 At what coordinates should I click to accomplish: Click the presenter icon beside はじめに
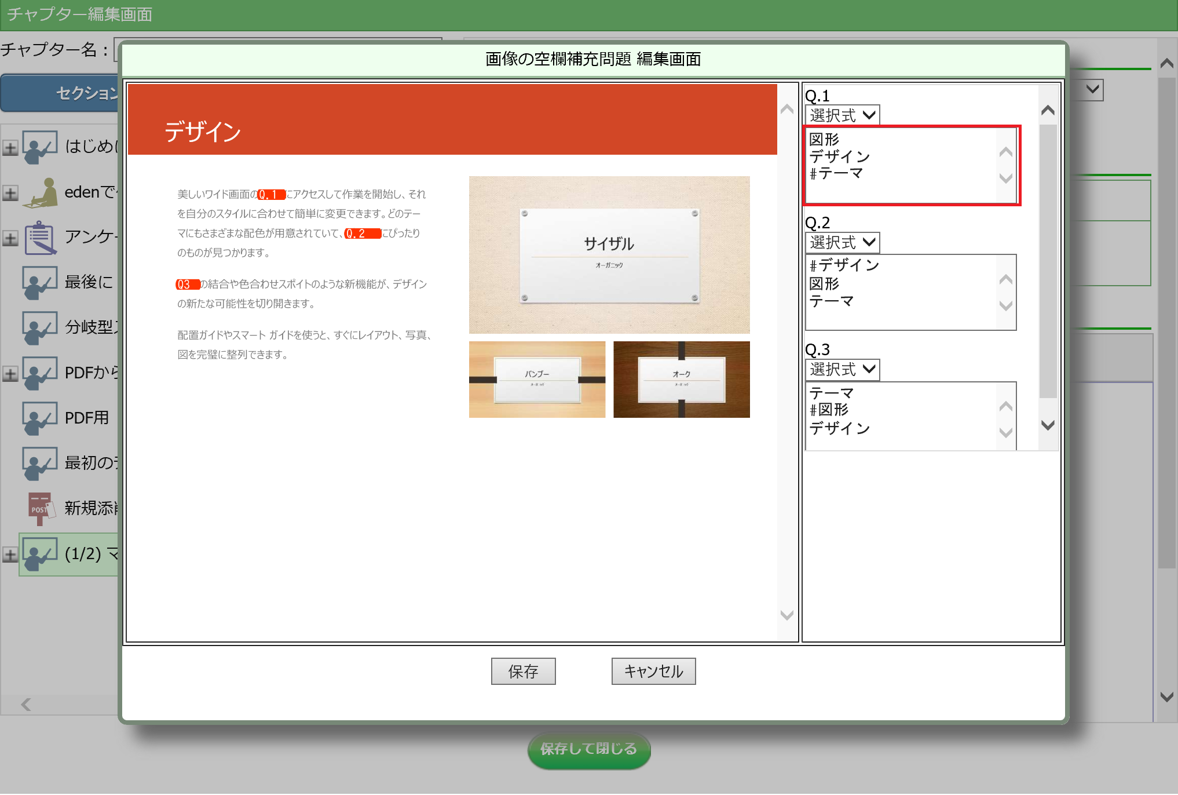click(x=39, y=146)
